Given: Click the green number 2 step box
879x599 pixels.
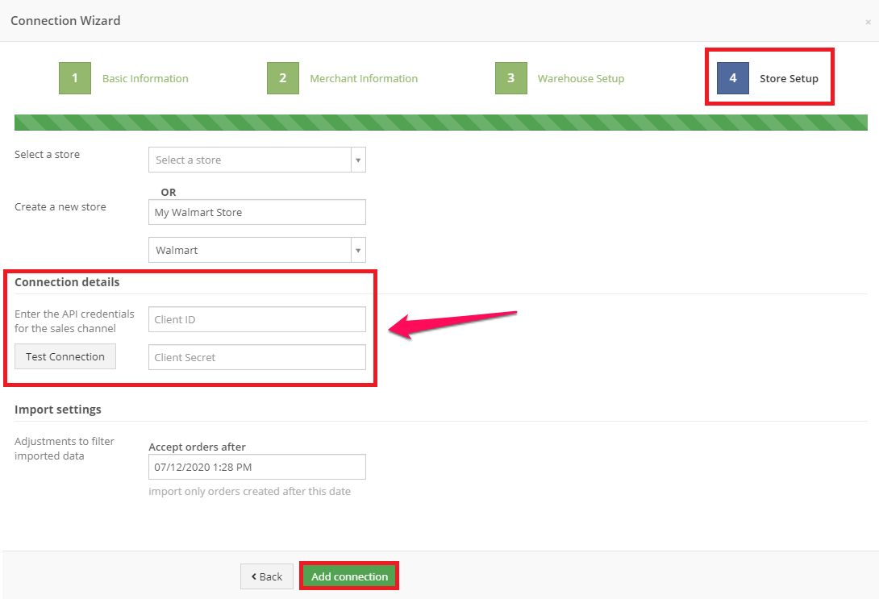Looking at the screenshot, I should 283,78.
